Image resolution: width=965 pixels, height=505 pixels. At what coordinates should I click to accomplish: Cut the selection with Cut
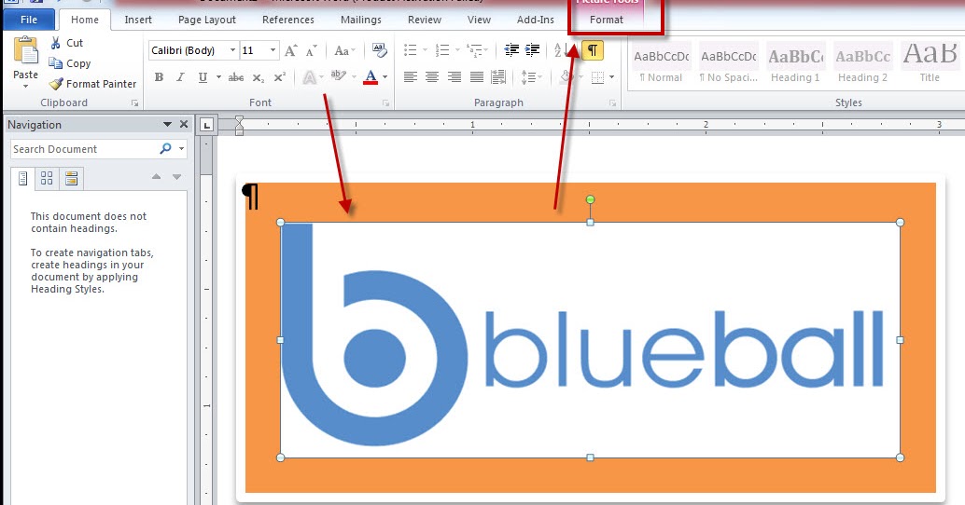[x=66, y=43]
